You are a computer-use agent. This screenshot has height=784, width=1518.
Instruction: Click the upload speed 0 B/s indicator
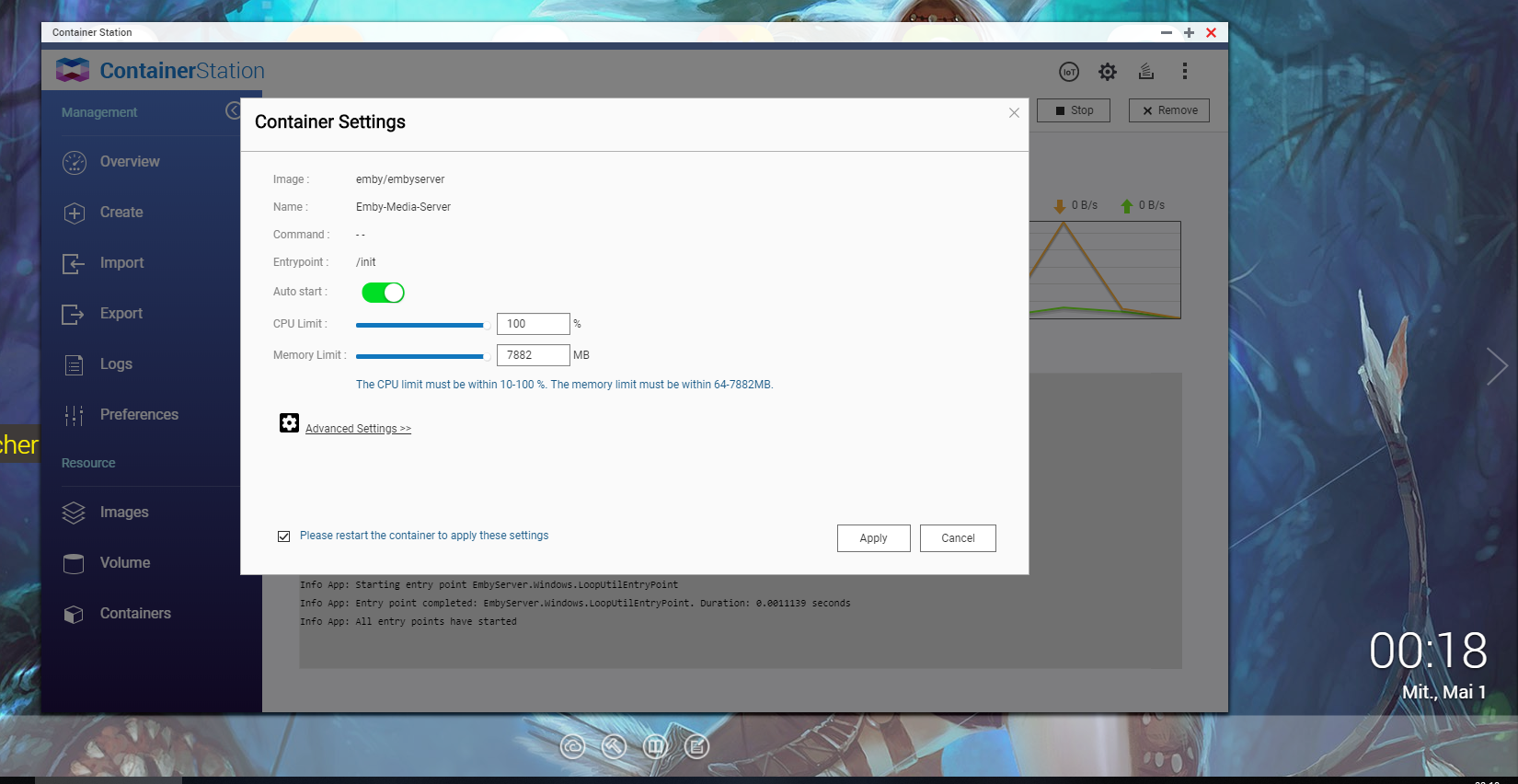[x=1143, y=206]
